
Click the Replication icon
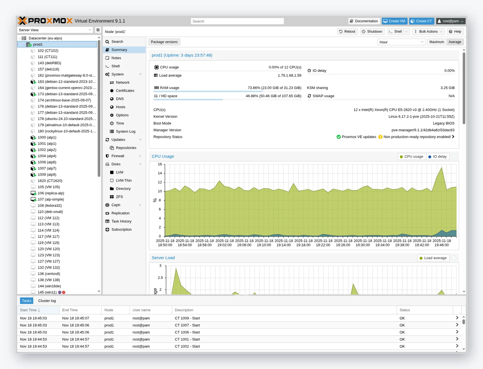point(107,213)
